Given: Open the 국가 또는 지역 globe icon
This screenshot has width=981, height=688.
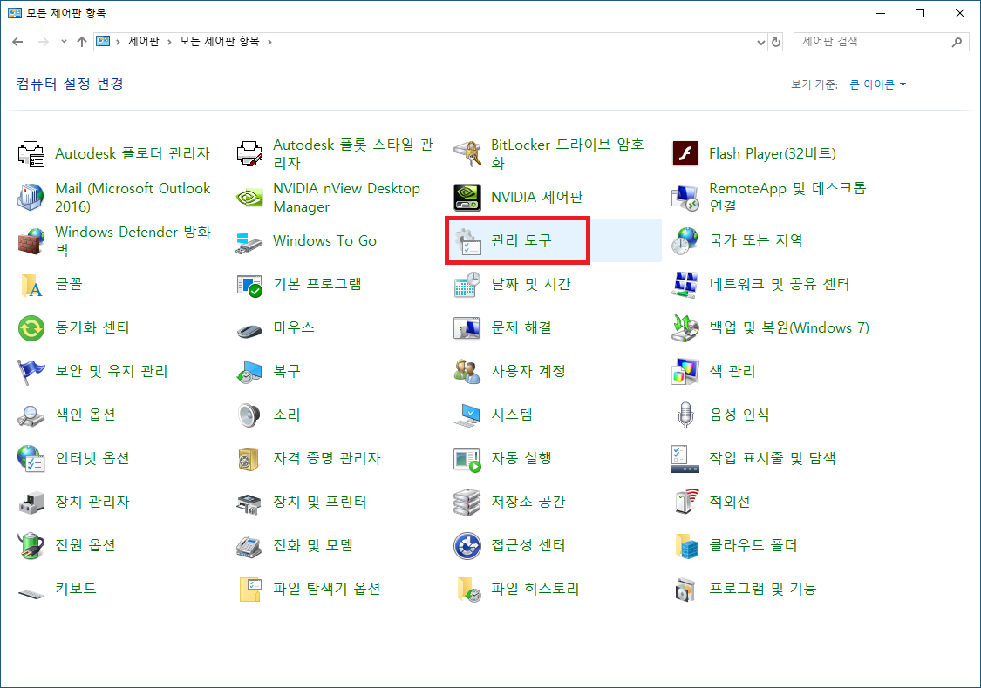Looking at the screenshot, I should (685, 241).
